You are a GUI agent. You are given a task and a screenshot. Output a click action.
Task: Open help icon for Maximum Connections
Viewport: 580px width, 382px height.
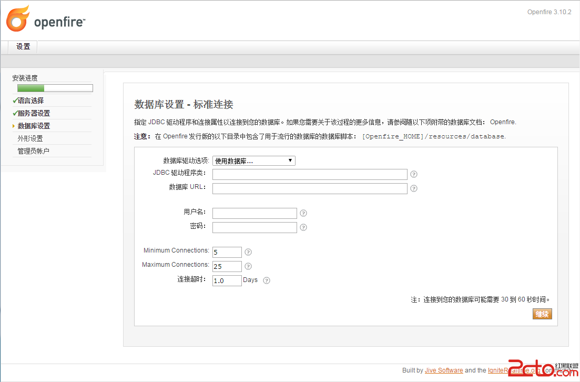point(248,266)
